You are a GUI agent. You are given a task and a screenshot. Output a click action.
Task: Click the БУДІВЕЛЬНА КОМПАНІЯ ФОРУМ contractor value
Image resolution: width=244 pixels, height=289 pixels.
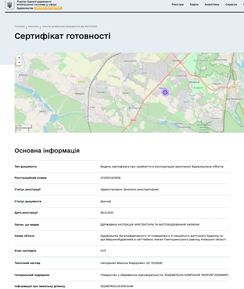click(164, 275)
